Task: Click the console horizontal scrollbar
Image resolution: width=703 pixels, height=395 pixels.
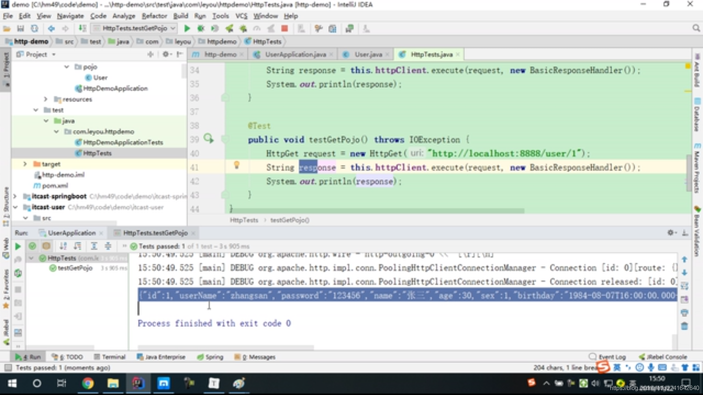Action: [x=226, y=347]
